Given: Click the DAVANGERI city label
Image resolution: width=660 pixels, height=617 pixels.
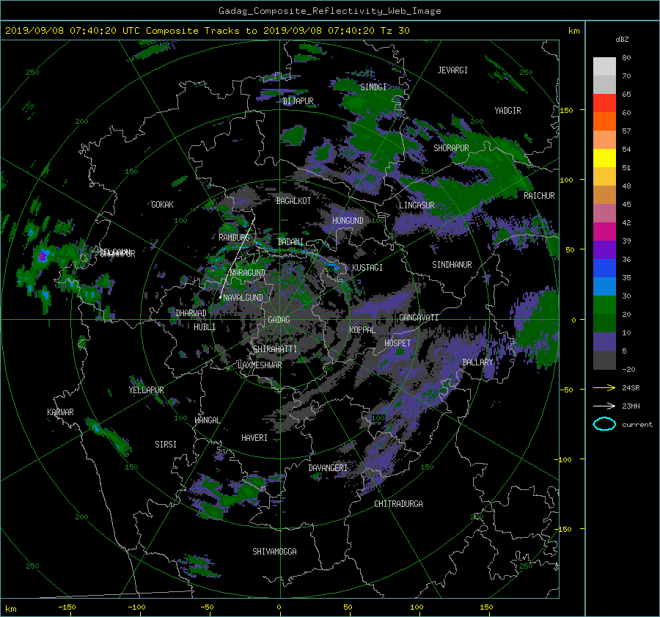Looking at the screenshot, I should pyautogui.click(x=328, y=468).
